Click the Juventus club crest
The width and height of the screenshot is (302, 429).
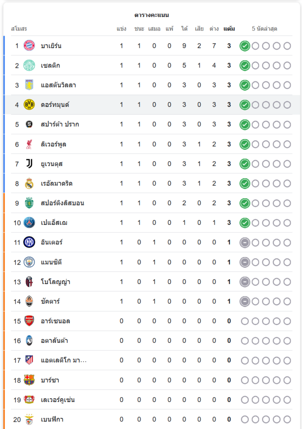point(29,164)
